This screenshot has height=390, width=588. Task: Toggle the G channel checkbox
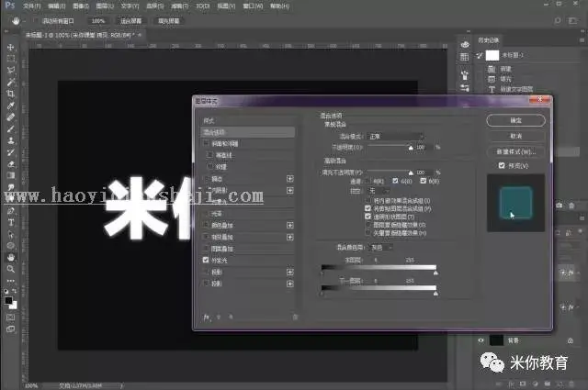pyautogui.click(x=395, y=181)
